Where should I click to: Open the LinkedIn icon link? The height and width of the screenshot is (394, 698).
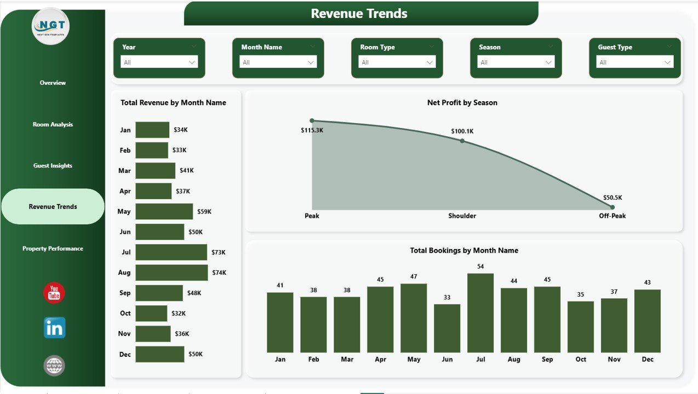[x=54, y=328]
